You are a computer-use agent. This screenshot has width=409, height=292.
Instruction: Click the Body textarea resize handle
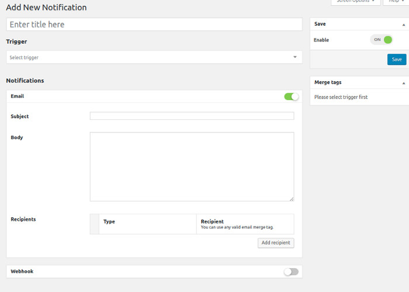click(292, 199)
